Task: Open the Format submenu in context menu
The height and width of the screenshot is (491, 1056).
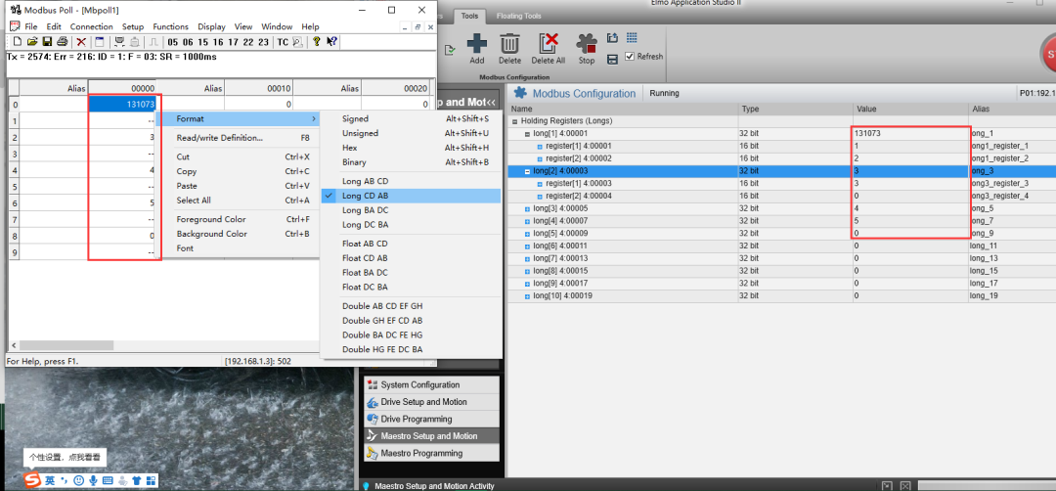Action: pos(238,118)
